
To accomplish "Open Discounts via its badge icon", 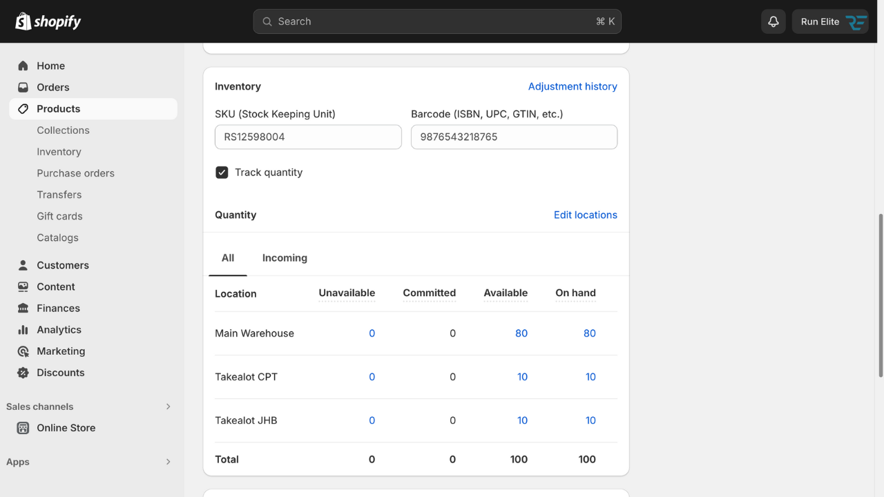I will [23, 372].
